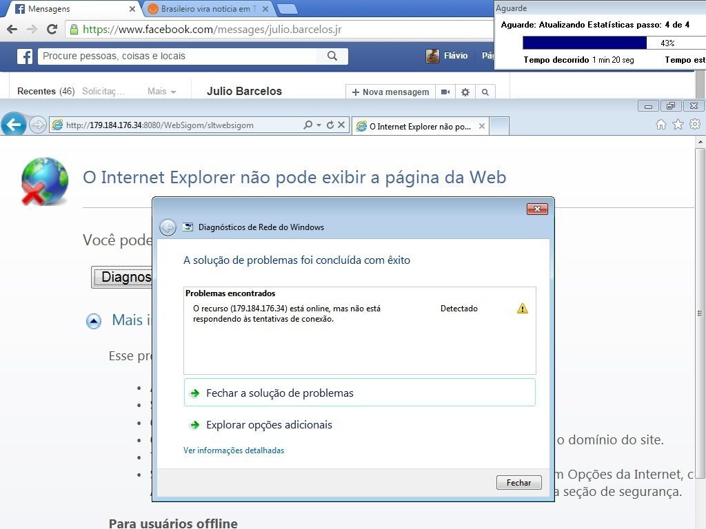Screen dimensions: 706x529
Task: Open the IE home icon
Action: [661, 125]
